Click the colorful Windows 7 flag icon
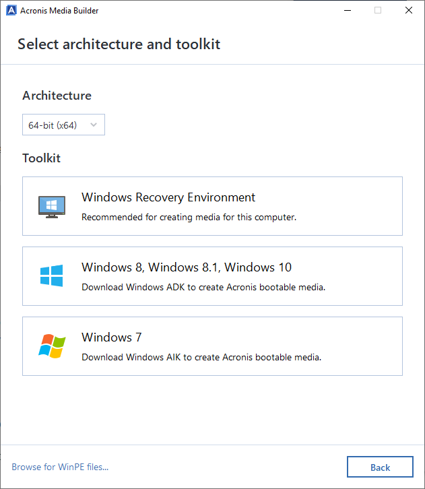This screenshot has width=425, height=489. coord(51,346)
